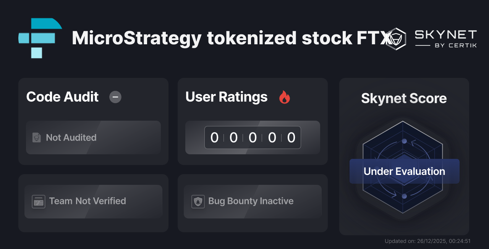489x249 pixels.
Task: Switch to the User Ratings card
Action: (253, 121)
